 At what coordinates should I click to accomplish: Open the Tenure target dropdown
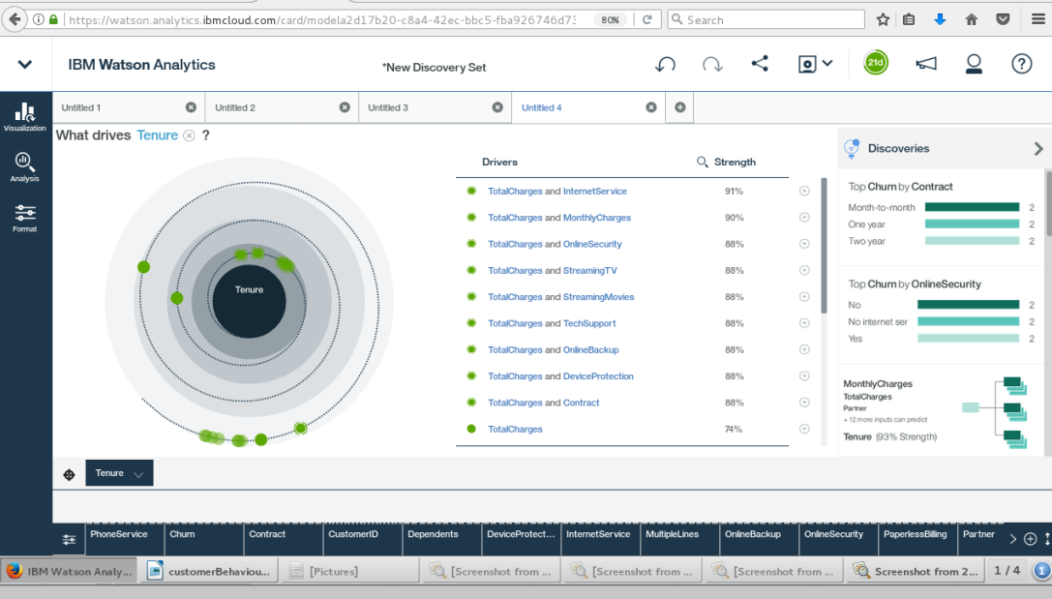tap(119, 473)
